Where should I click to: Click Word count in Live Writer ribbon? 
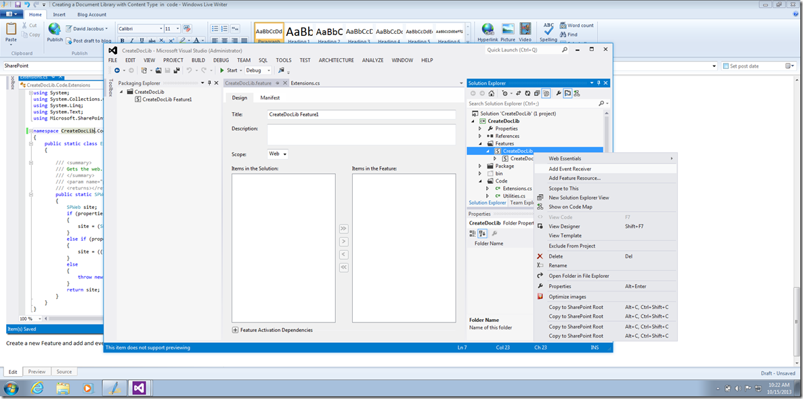577,25
